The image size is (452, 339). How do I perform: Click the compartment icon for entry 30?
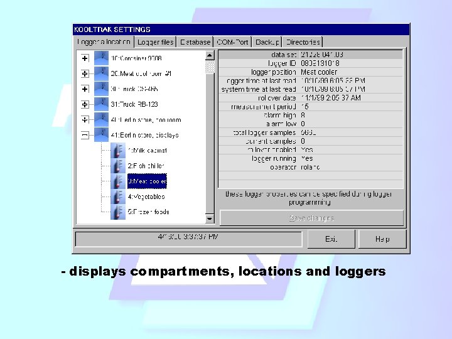101,89
